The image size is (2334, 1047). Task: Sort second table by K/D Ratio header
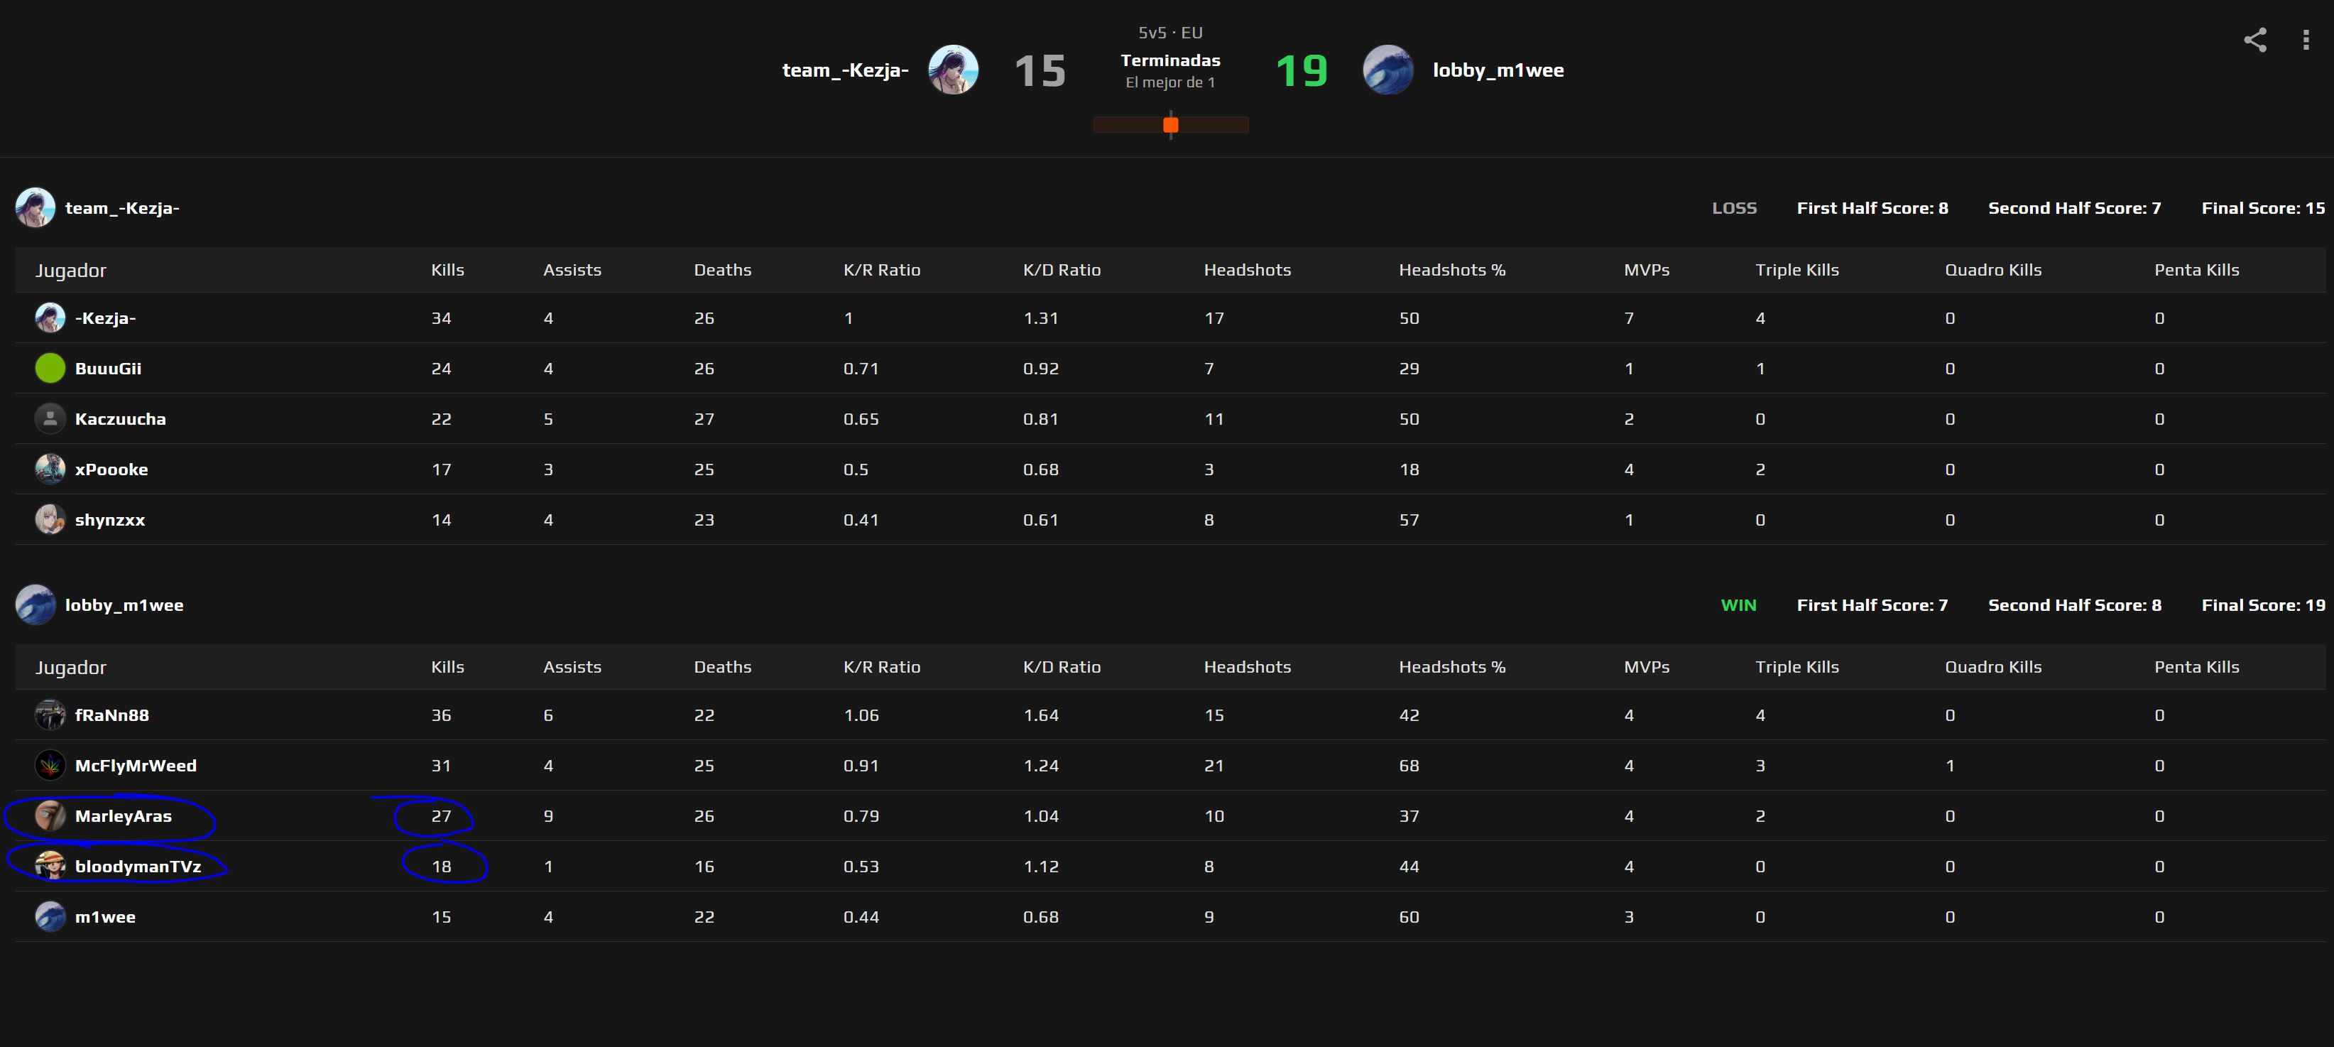(1061, 667)
